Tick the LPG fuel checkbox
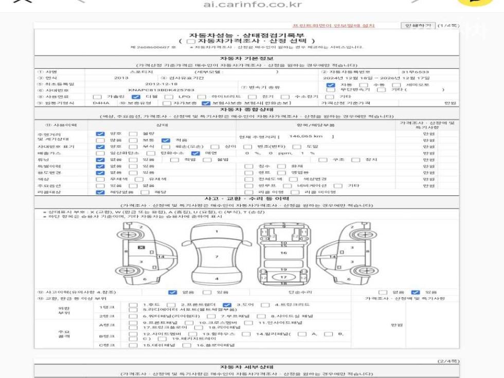 pos(169,97)
